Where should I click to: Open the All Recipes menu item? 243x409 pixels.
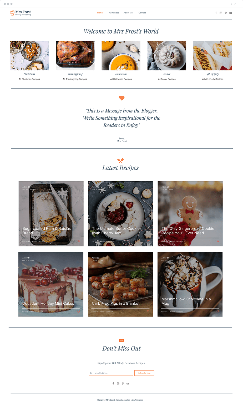click(114, 13)
